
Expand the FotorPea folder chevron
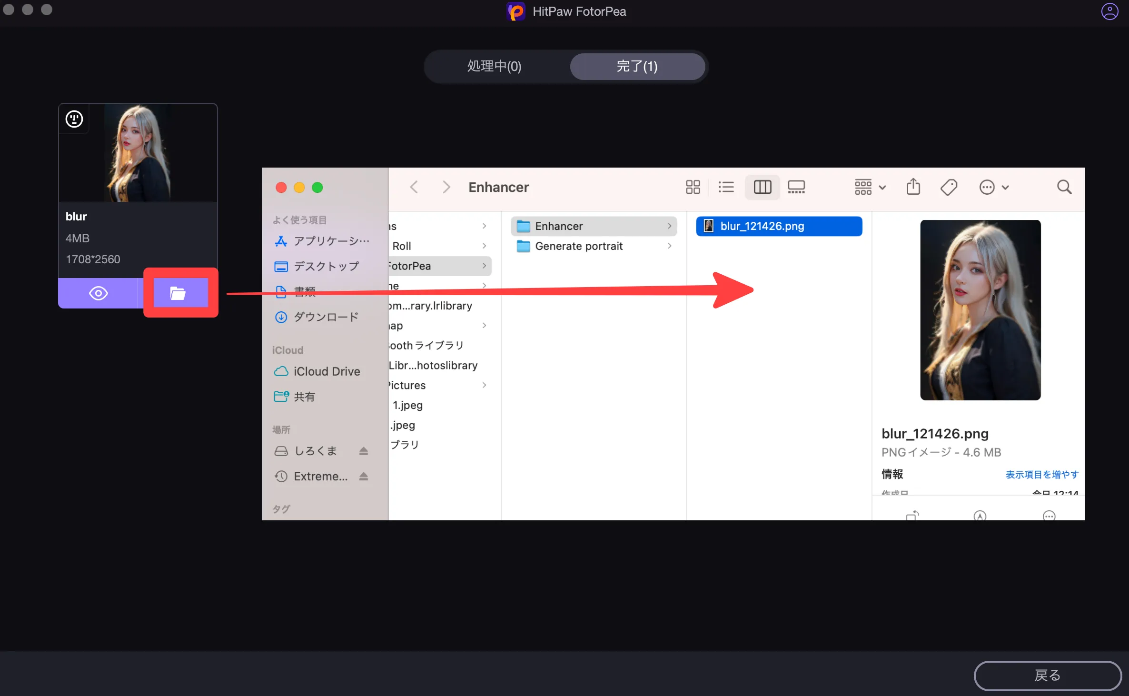(x=484, y=266)
